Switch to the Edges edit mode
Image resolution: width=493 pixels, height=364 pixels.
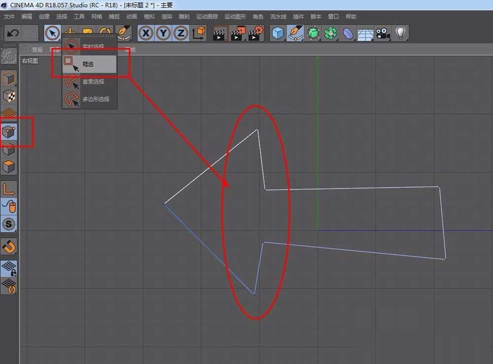tap(9, 150)
